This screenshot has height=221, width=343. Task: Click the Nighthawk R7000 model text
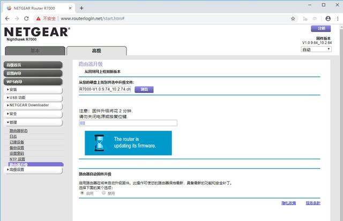point(21,40)
